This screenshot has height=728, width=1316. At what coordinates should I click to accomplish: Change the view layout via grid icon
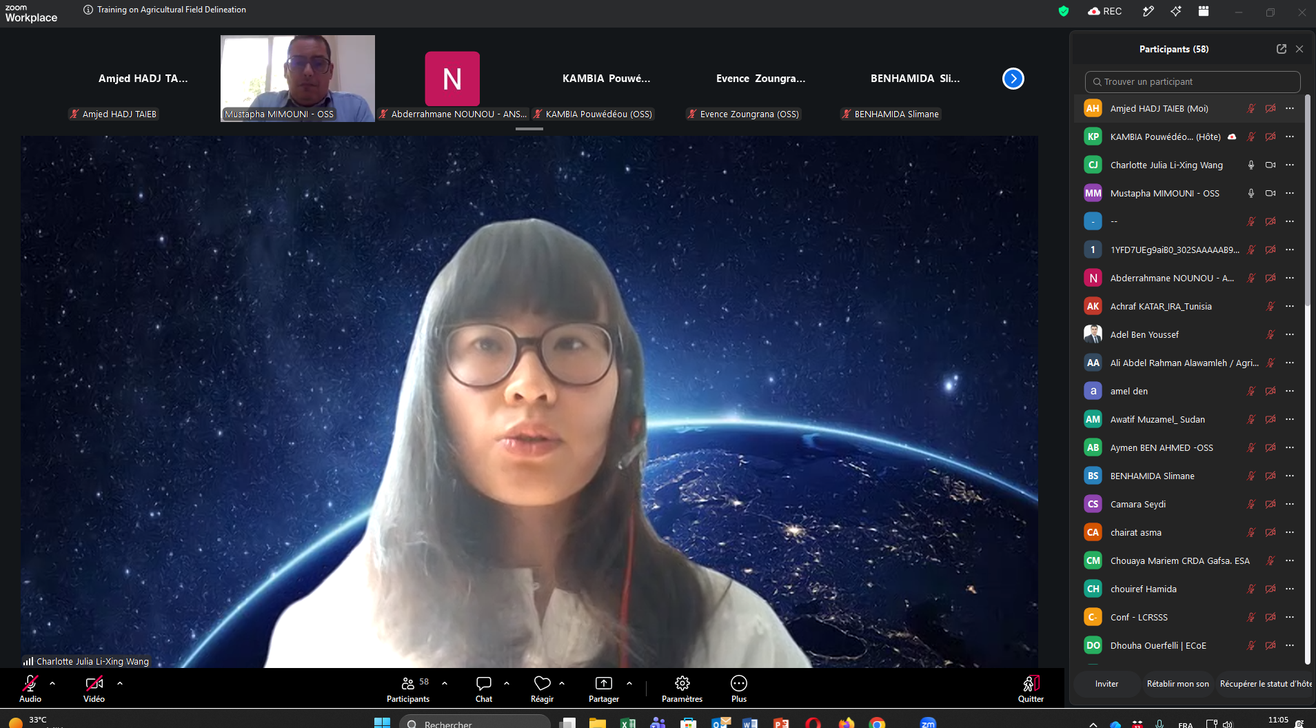point(1204,11)
